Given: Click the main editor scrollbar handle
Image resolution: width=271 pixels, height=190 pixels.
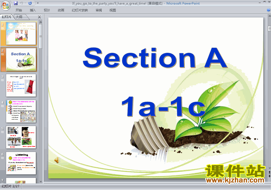Looking at the screenshot, I should (269, 28).
